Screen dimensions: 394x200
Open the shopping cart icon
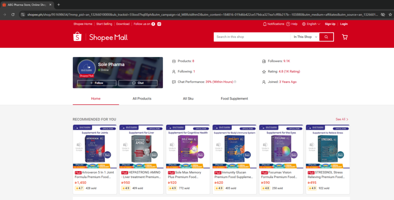coord(344,37)
